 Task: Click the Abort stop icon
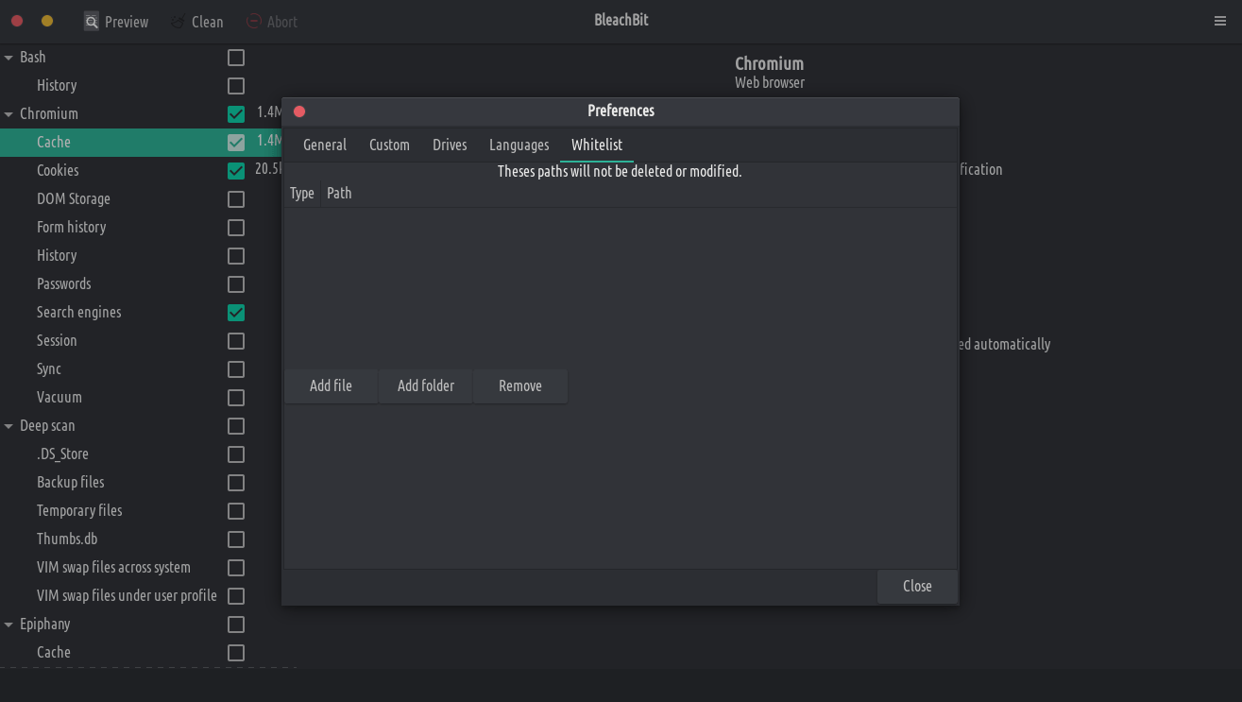(253, 21)
